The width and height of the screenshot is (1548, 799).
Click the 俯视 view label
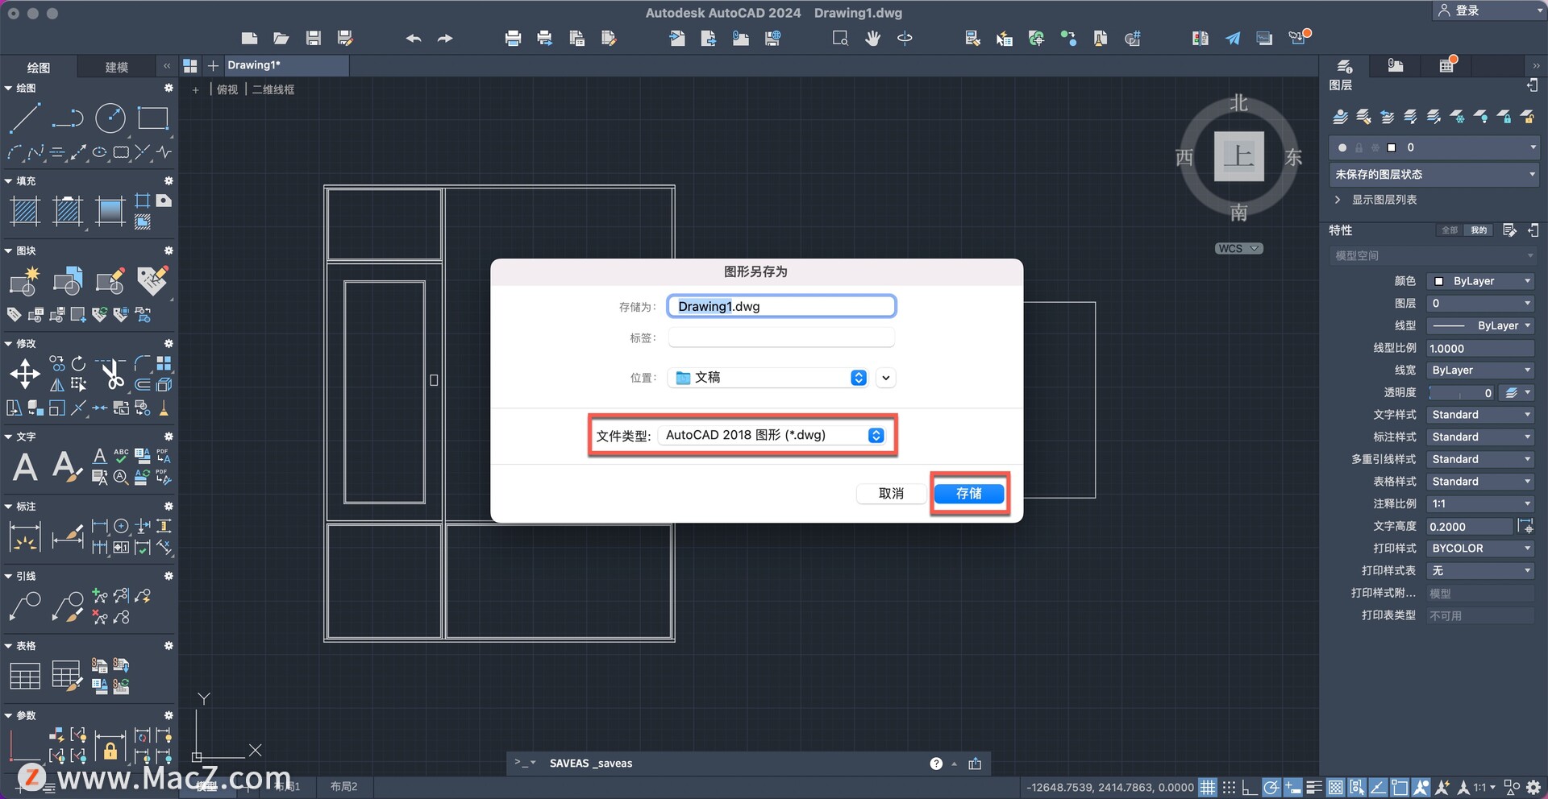pyautogui.click(x=227, y=89)
